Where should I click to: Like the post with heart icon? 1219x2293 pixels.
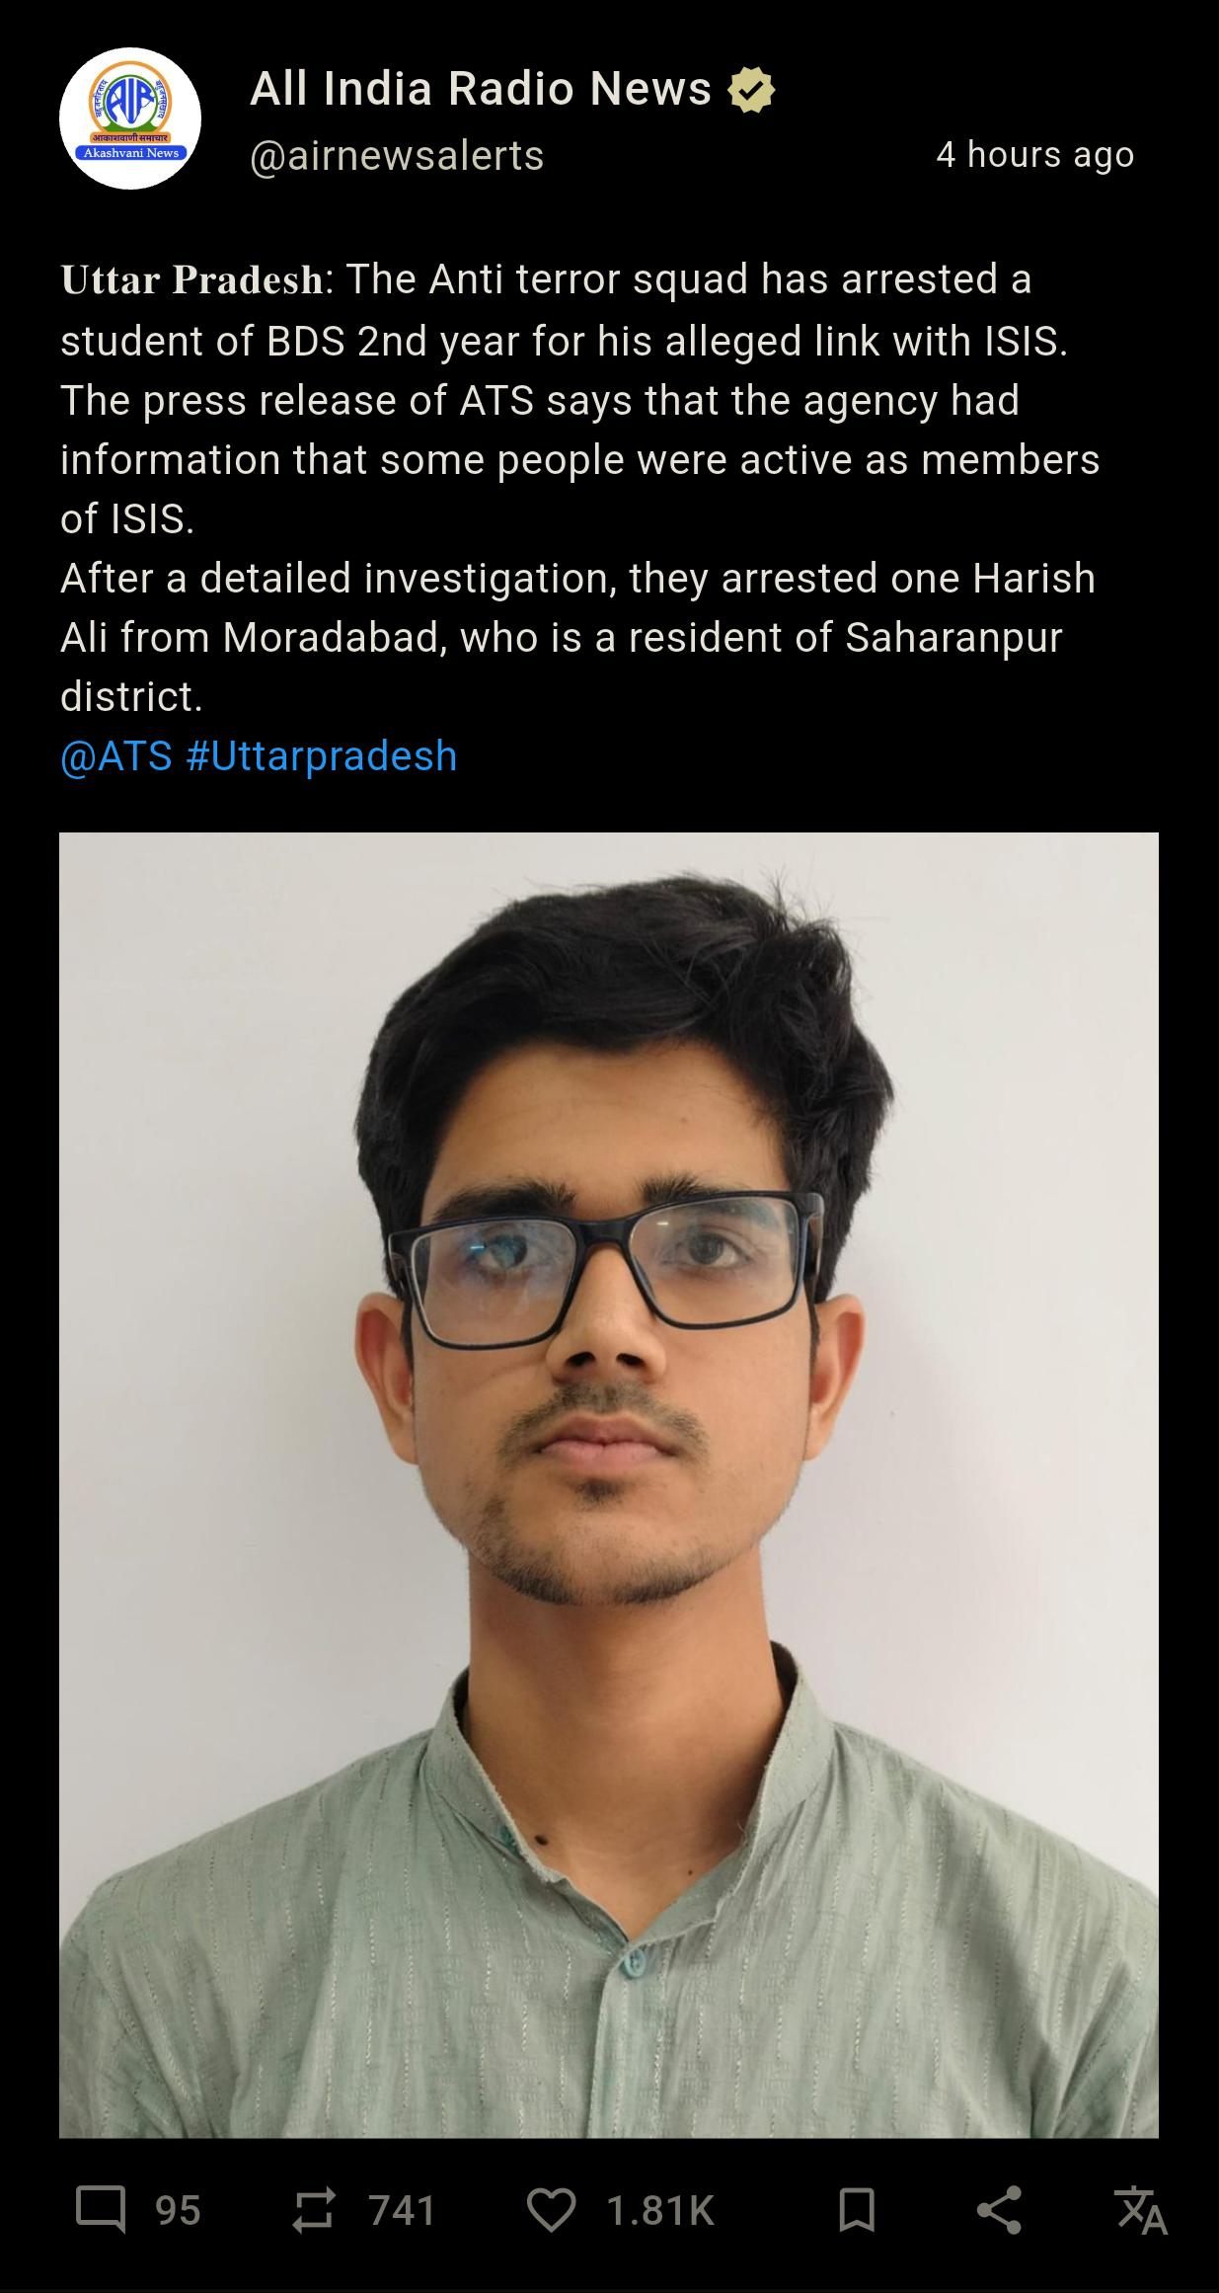click(x=551, y=2210)
